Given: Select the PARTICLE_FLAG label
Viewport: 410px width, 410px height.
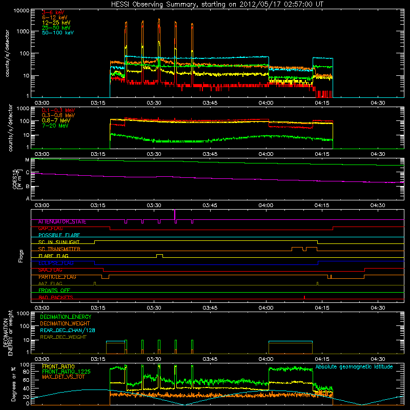Looking at the screenshot, I should (57, 277).
